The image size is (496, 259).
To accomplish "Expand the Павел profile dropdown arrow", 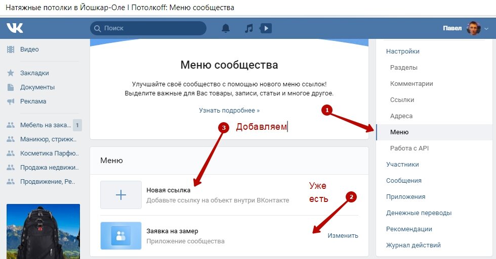I will [x=486, y=28].
